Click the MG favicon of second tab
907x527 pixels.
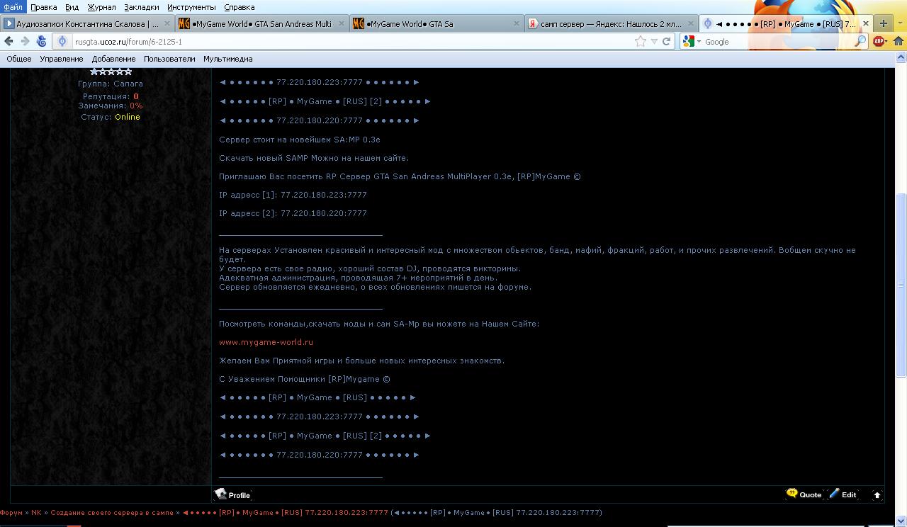tap(184, 23)
